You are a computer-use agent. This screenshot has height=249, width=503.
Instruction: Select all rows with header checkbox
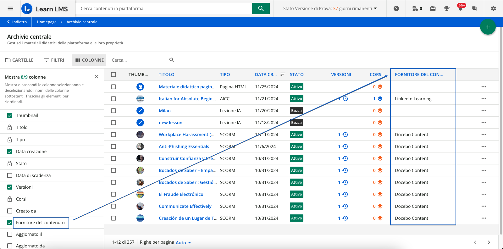click(113, 75)
